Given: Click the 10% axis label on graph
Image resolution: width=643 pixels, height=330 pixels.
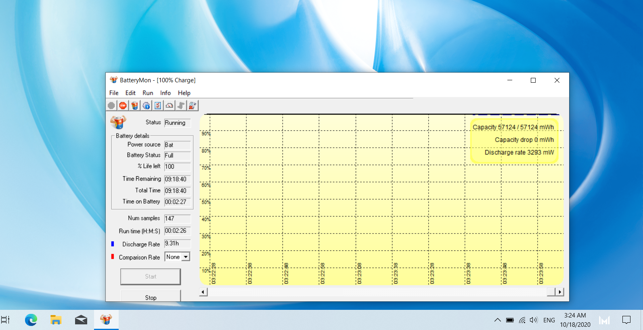Looking at the screenshot, I should pos(206,271).
